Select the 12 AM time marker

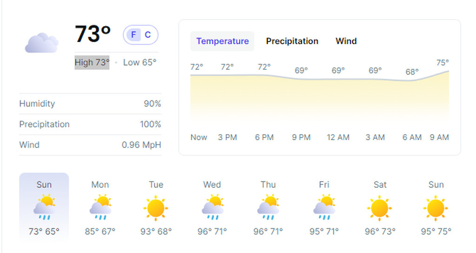pos(338,137)
